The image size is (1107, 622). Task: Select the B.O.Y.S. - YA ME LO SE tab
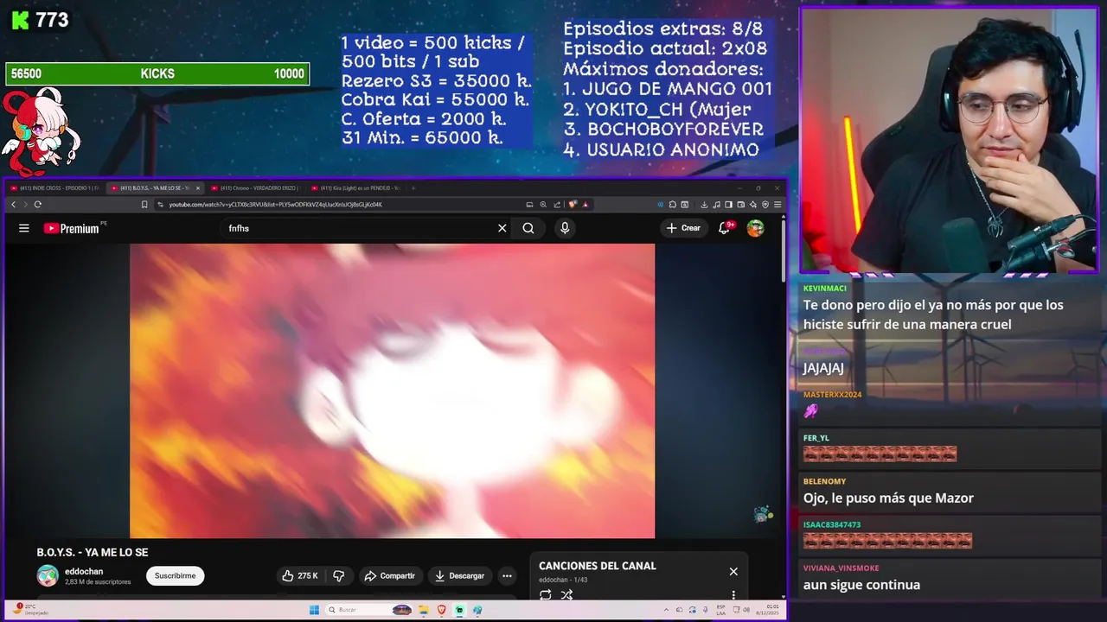149,187
